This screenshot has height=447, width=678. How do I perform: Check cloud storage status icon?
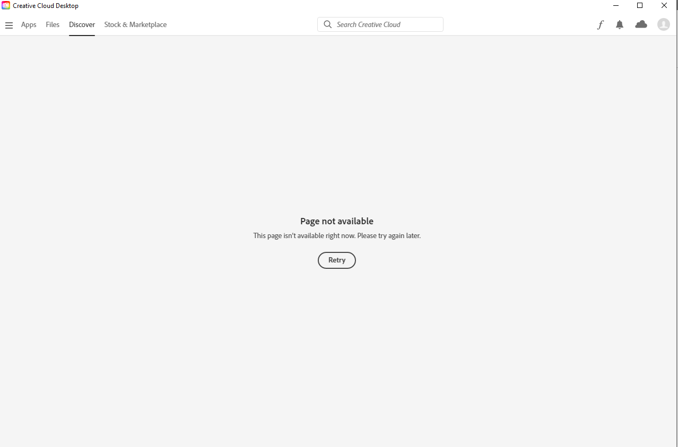click(641, 24)
